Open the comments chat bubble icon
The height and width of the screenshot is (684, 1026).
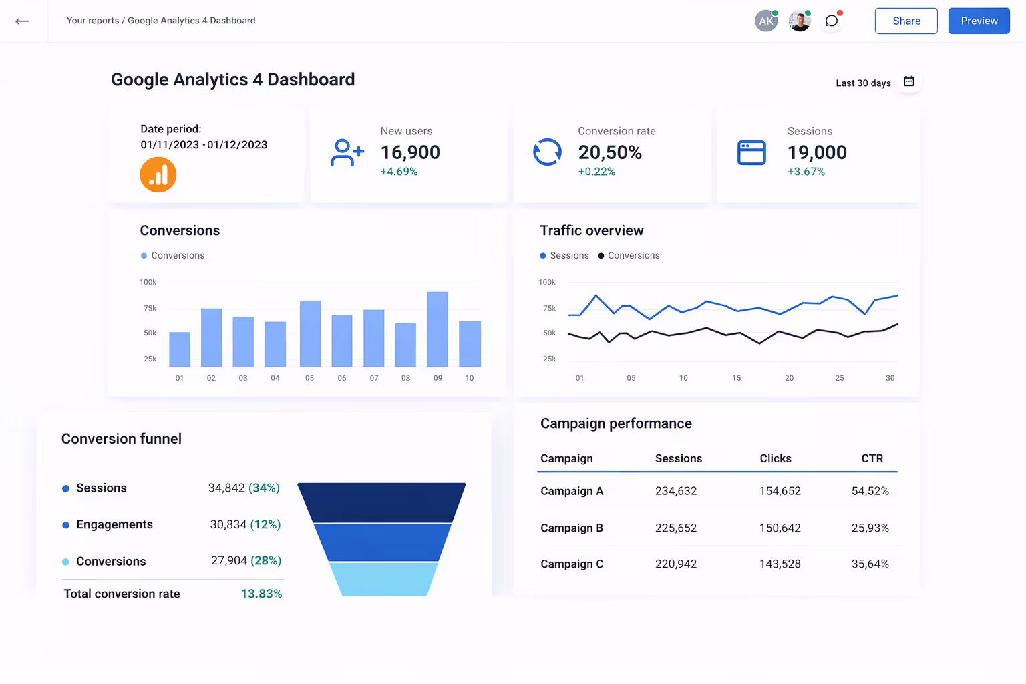(x=831, y=21)
